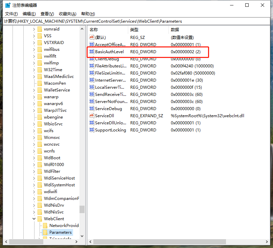The image size is (273, 248).
Task: Click the ab string icon next to (默认)
Action: (92, 37)
